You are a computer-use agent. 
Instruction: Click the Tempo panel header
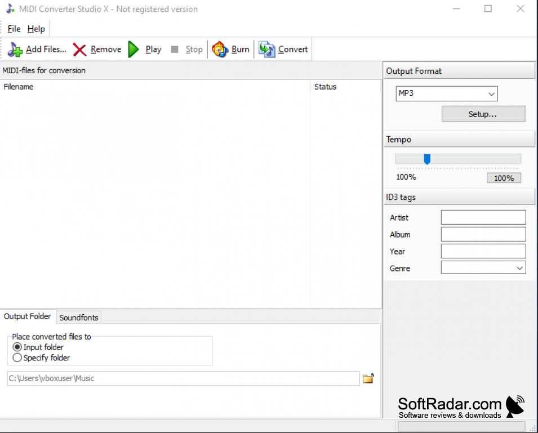tap(460, 139)
